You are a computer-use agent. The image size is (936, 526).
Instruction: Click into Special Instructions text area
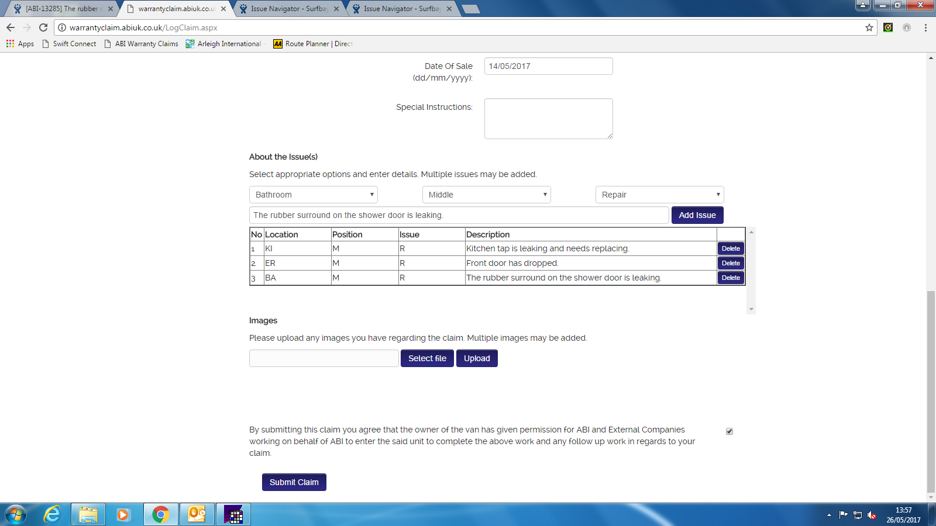[548, 119]
